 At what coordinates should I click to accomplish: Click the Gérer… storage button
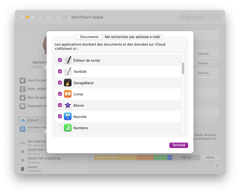tap(211, 158)
